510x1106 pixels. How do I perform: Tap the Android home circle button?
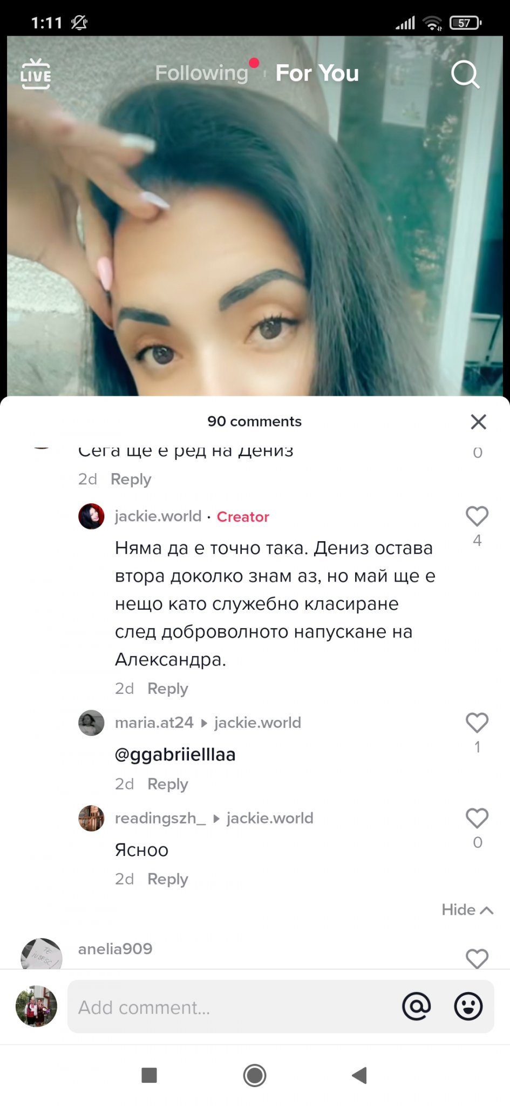(255, 1075)
